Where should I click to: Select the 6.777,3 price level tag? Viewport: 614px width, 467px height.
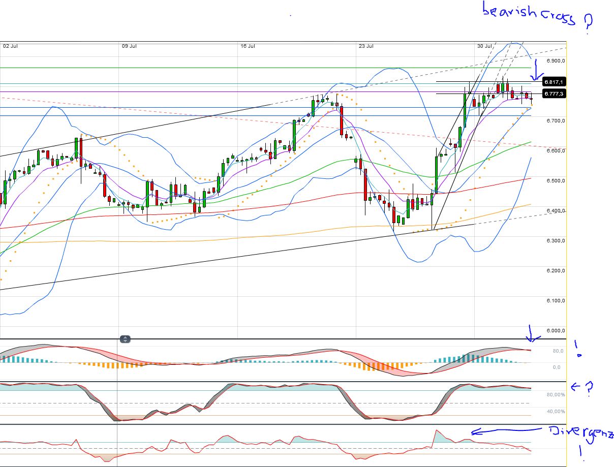click(x=554, y=94)
